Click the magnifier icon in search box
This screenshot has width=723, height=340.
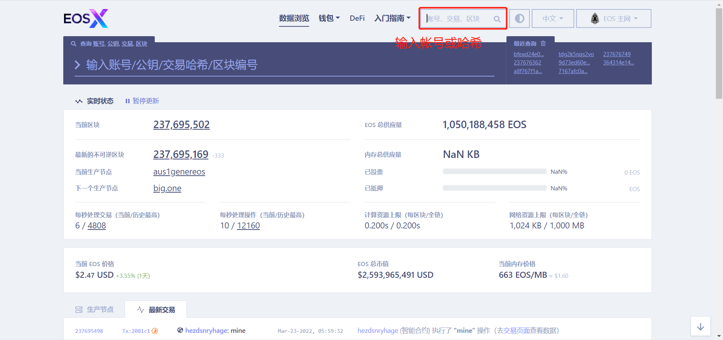[497, 19]
